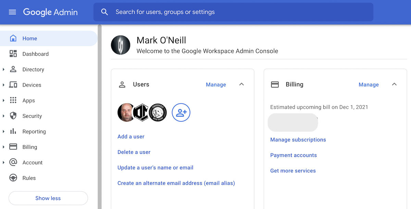
Task: Click the Reporting bar chart icon
Action: 13,131
